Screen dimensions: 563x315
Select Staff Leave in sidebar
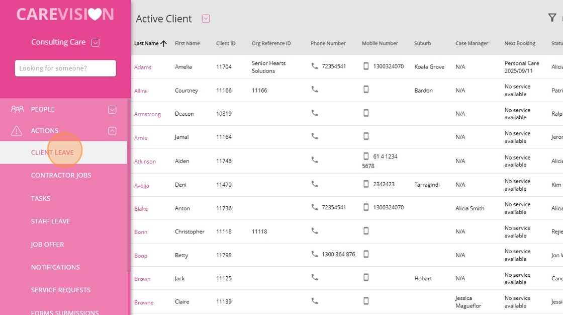click(50, 221)
